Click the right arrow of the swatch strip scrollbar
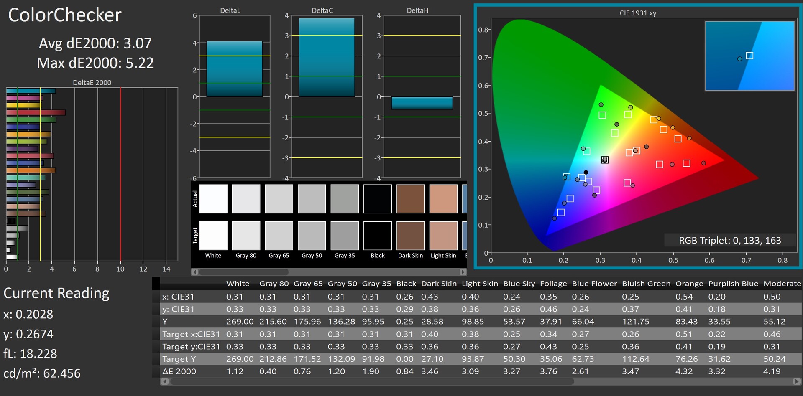Image resolution: width=803 pixels, height=396 pixels. (463, 272)
